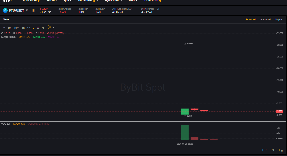Click the 24H High value 1.868
This screenshot has width=287, height=156.
point(81,12)
